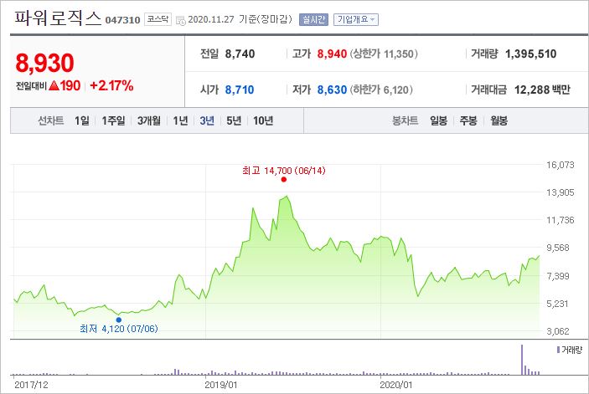Click the 2017/12 x-axis label
This screenshot has width=589, height=394.
click(x=31, y=385)
